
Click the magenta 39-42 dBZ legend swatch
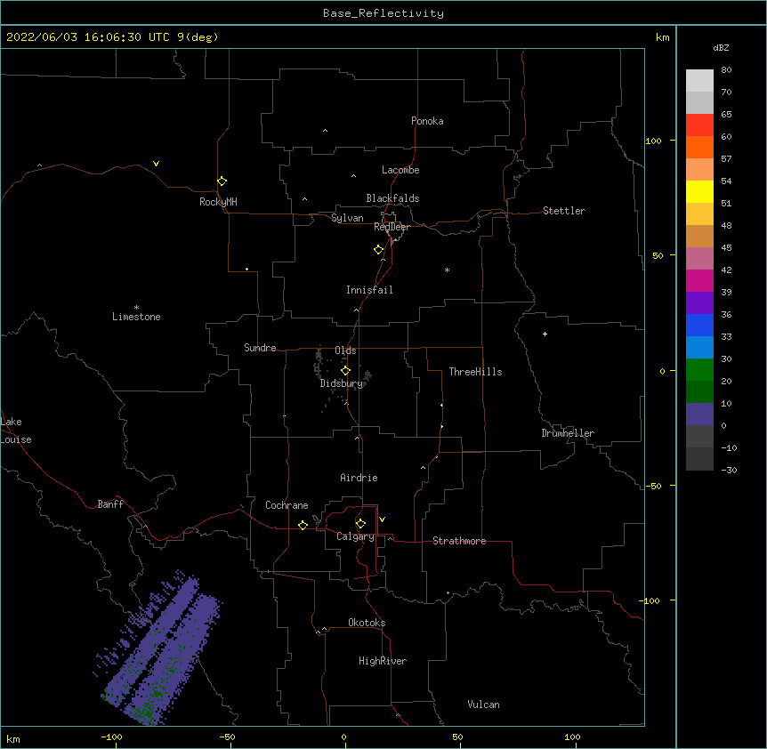pyautogui.click(x=699, y=280)
